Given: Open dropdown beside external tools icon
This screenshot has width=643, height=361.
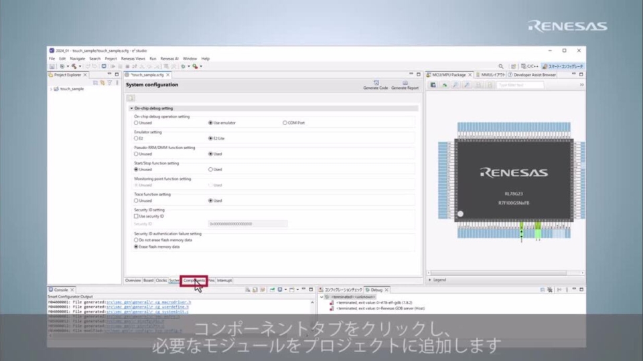Looking at the screenshot, I should pyautogui.click(x=201, y=66).
